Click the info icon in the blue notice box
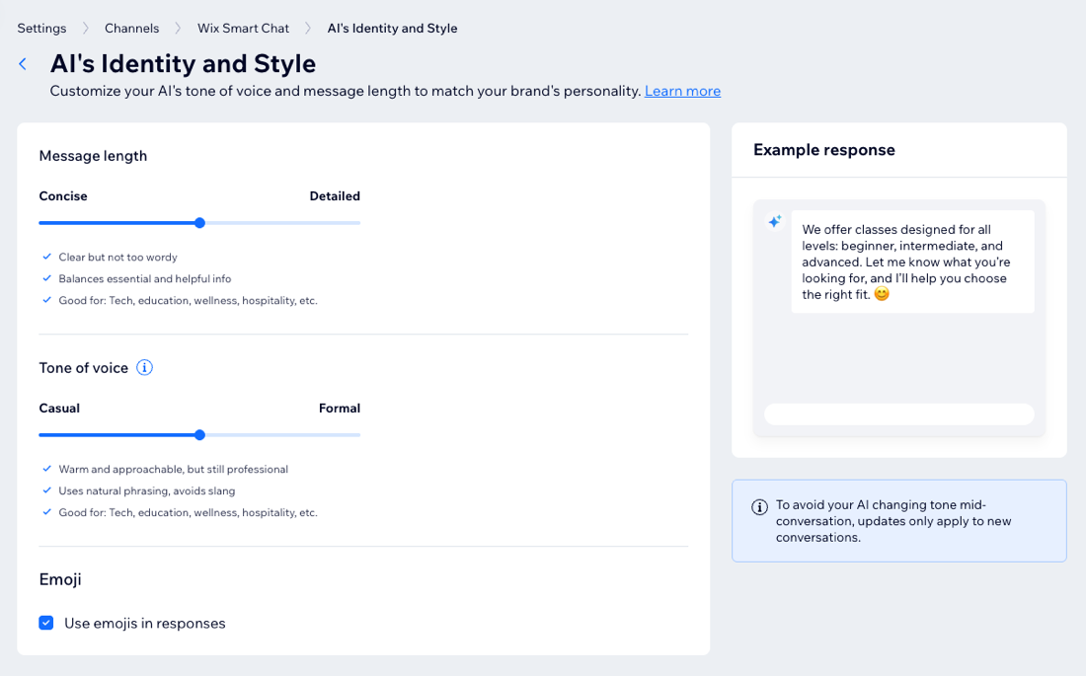This screenshot has height=676, width=1086. point(759,506)
